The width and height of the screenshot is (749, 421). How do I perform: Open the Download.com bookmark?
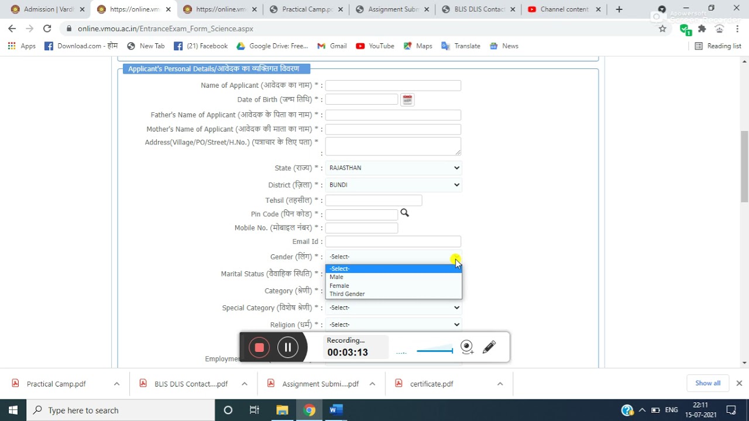tap(81, 46)
